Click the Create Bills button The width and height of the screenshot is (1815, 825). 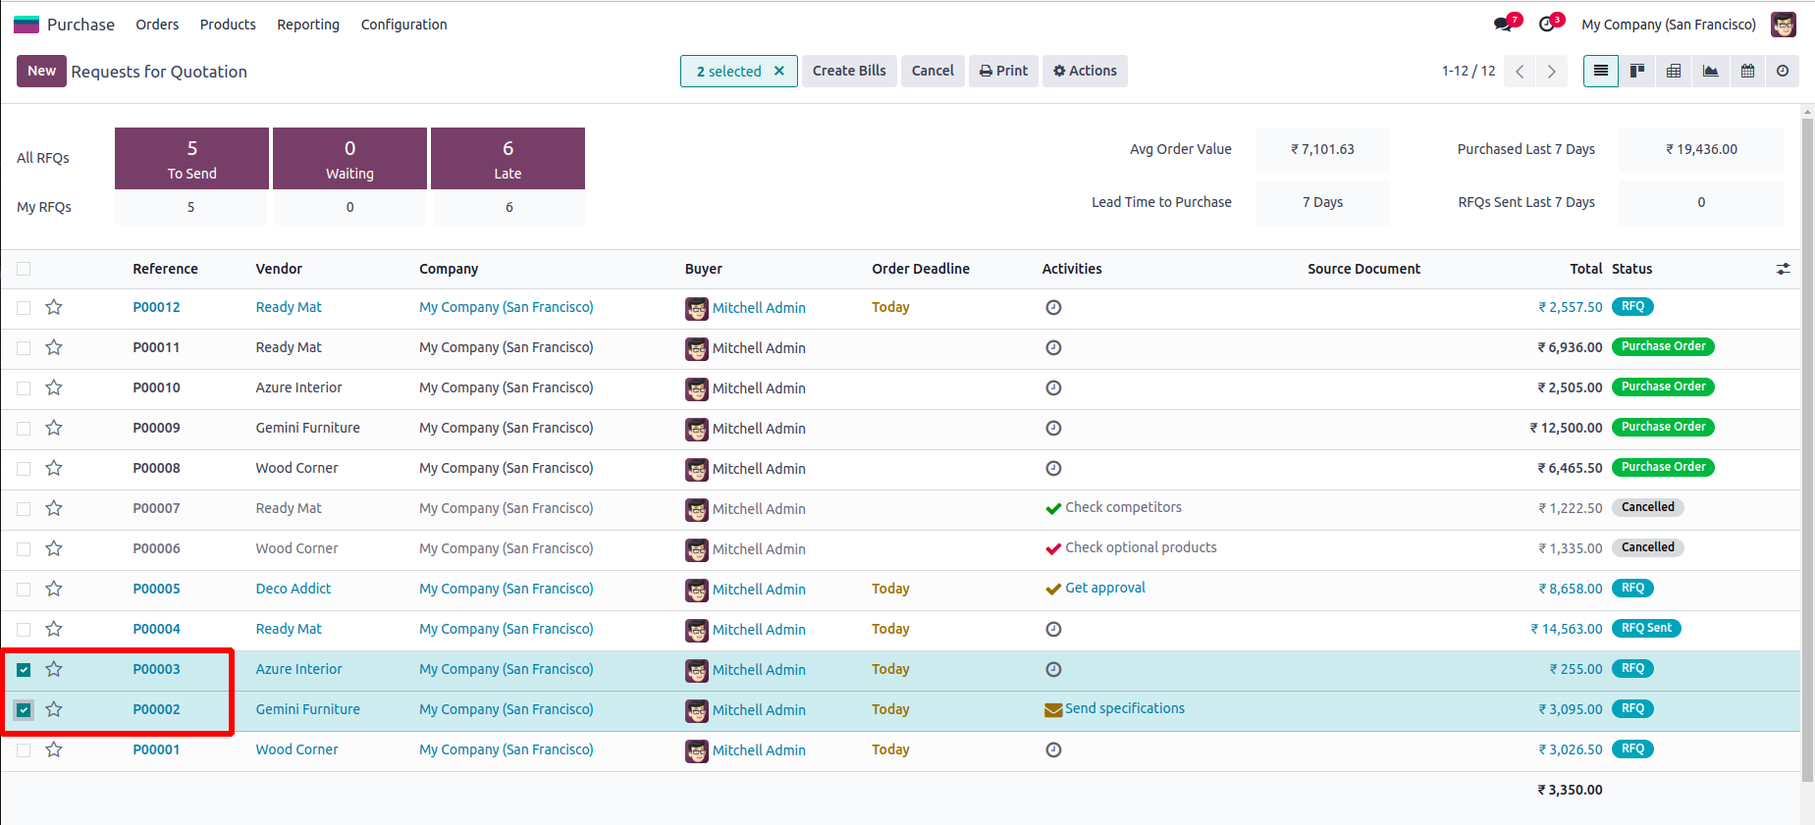849,71
